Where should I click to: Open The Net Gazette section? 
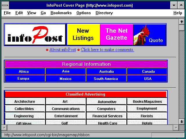[117, 35]
